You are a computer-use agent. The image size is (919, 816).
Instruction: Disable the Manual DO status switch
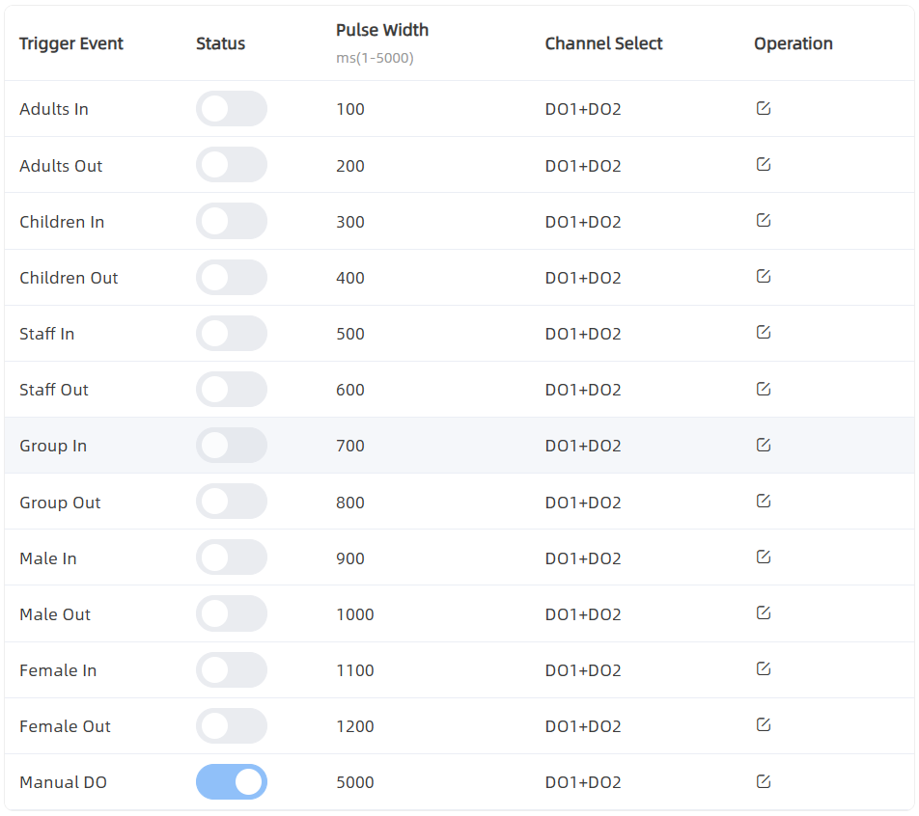point(231,782)
